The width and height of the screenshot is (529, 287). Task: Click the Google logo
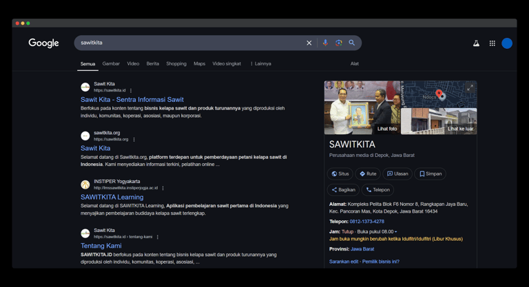click(x=43, y=43)
